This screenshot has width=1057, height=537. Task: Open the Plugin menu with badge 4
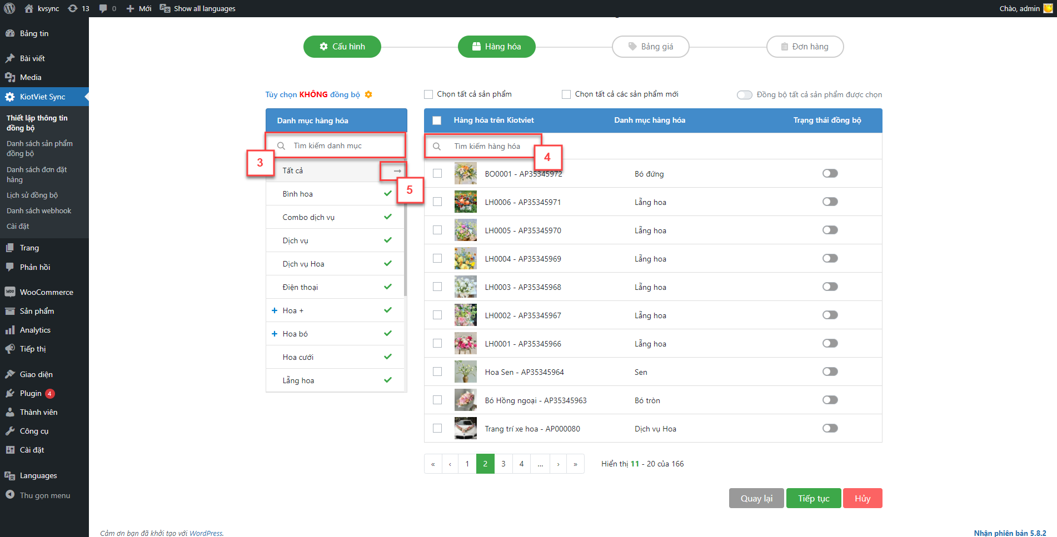pos(31,393)
